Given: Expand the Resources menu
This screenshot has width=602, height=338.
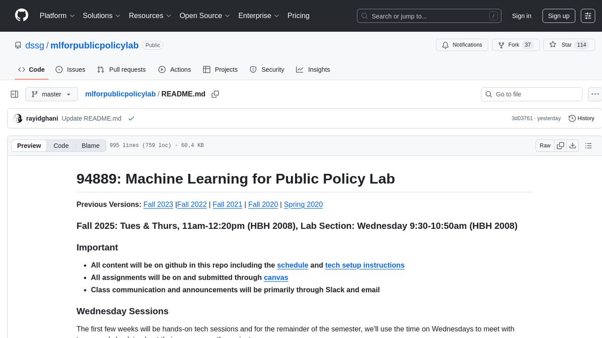Looking at the screenshot, I should pyautogui.click(x=150, y=15).
